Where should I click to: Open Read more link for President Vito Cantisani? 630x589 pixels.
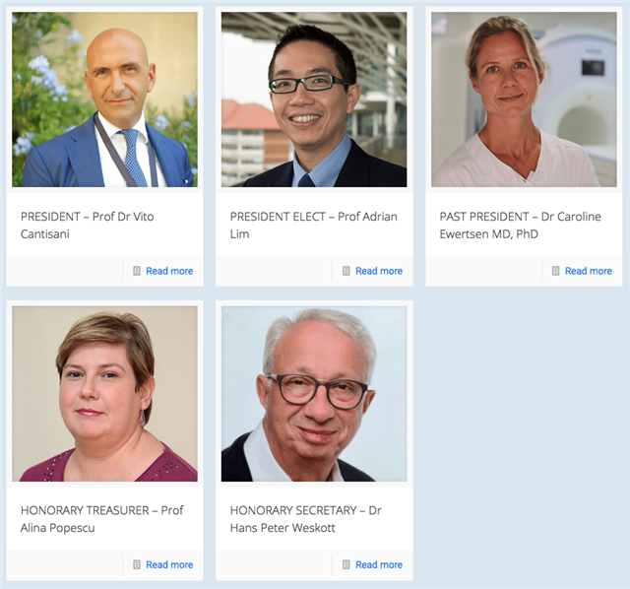pos(169,271)
